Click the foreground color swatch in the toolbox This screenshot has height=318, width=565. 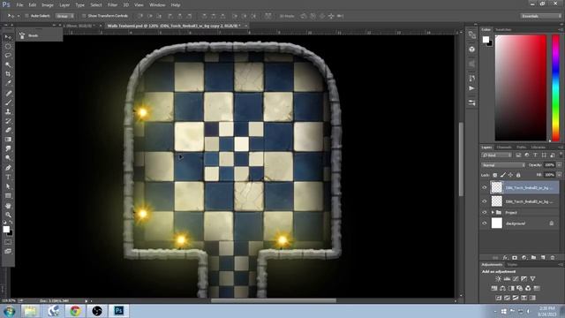tap(6, 230)
